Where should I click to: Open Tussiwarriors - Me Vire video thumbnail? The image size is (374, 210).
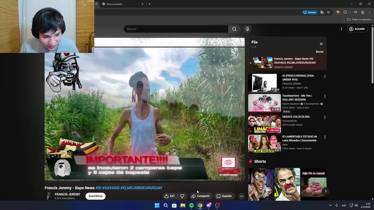(264, 103)
